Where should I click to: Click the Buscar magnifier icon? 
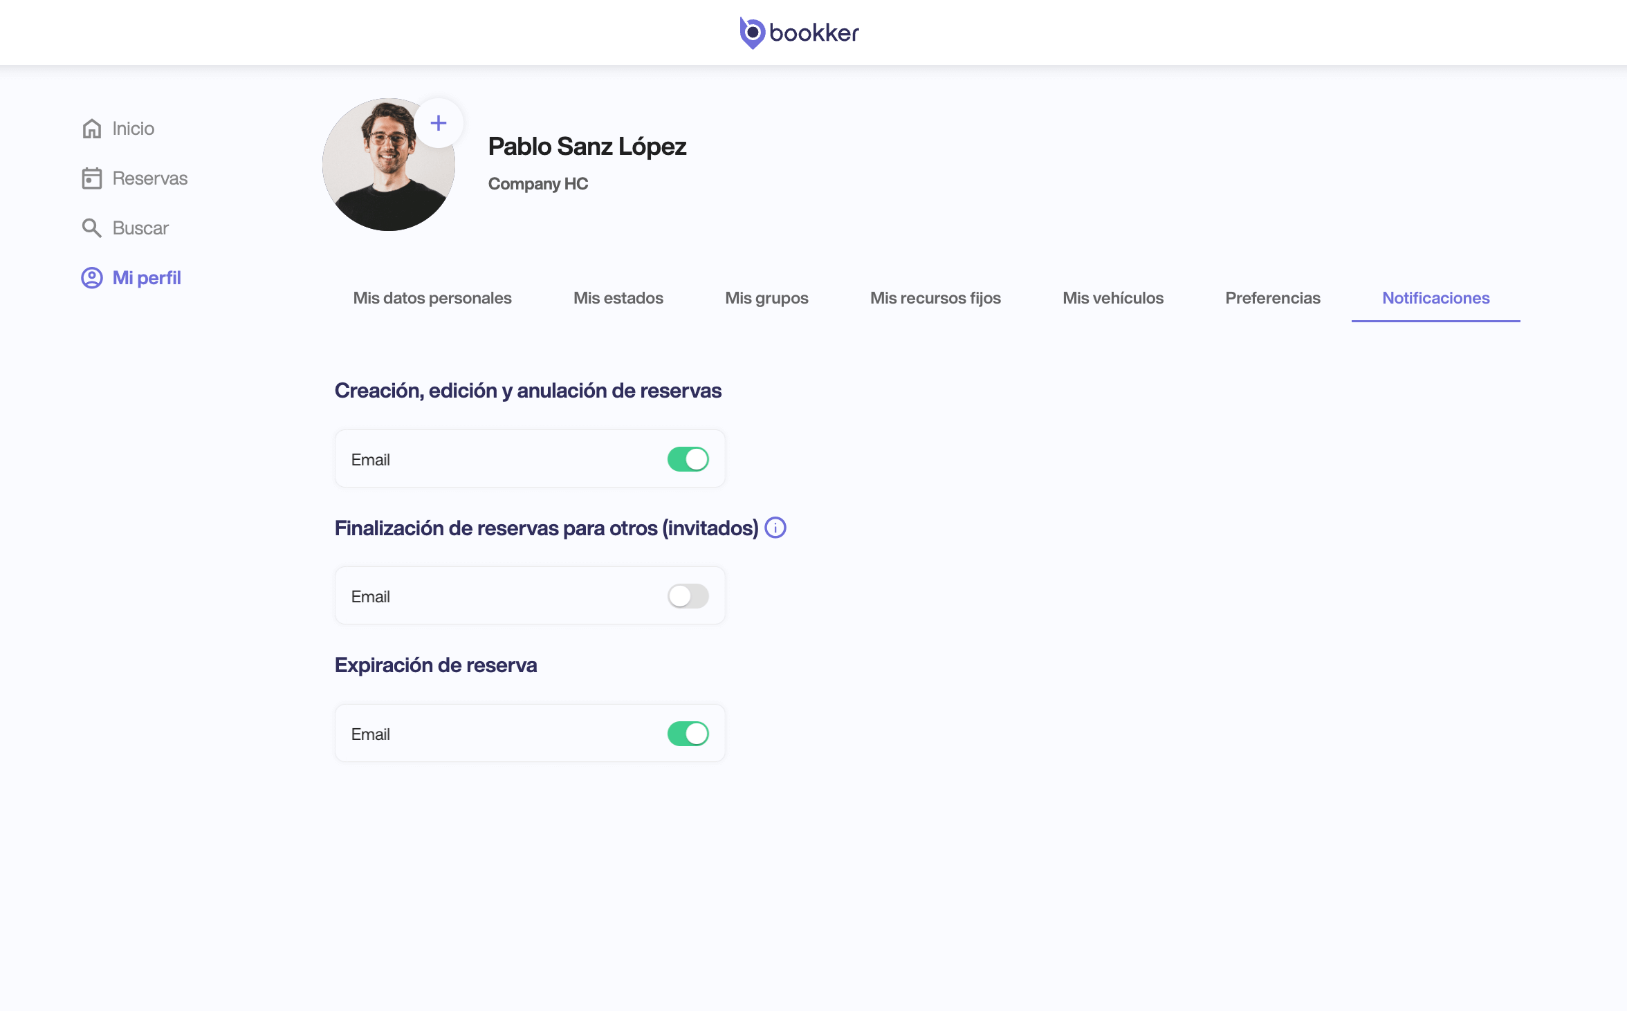pos(92,228)
